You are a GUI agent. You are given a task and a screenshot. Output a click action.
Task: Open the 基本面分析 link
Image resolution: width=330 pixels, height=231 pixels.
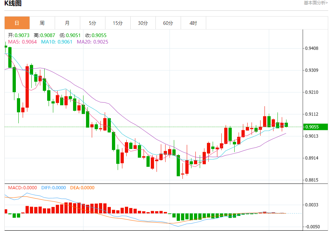tap(316, 3)
